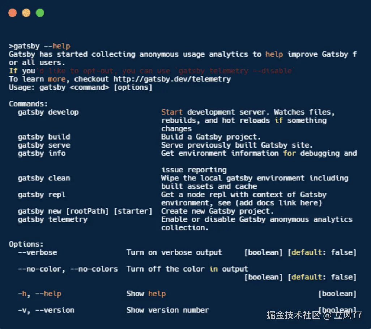Click the "--verbose" option flag

(x=37, y=253)
